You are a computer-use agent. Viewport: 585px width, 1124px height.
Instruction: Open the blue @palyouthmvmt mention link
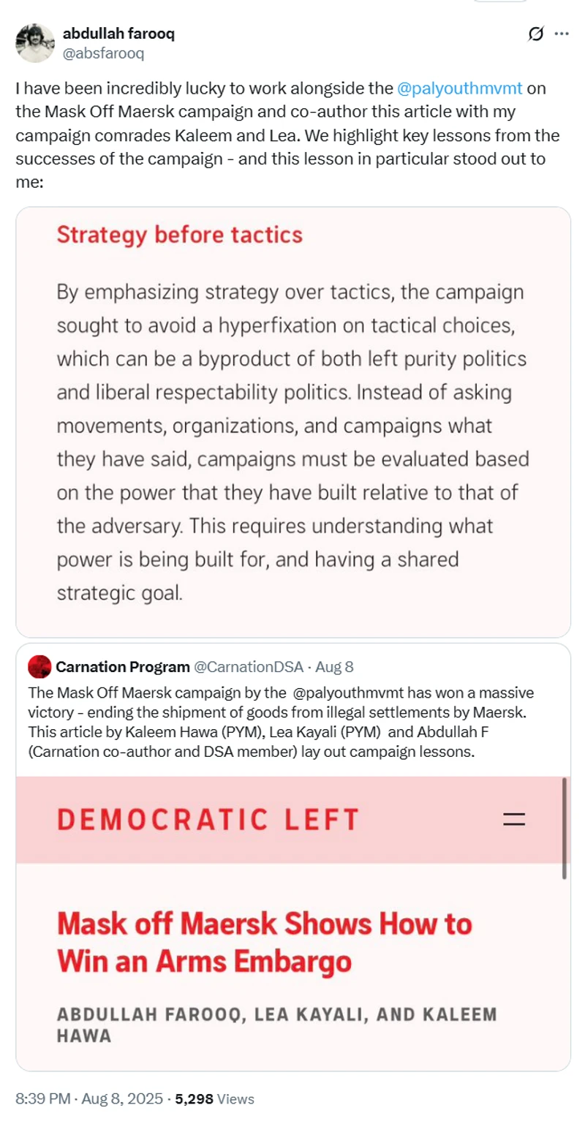point(461,89)
